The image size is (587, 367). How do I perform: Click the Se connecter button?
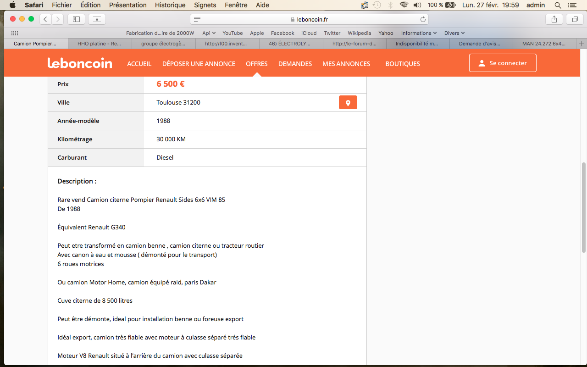click(x=503, y=63)
